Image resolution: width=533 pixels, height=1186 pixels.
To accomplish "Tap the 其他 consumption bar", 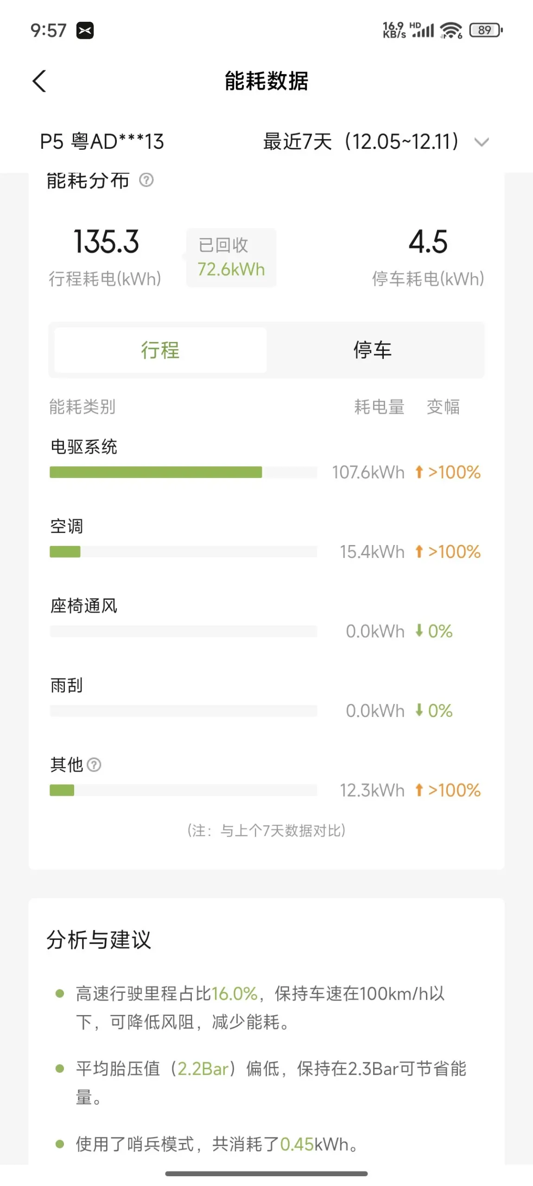I will point(62,790).
